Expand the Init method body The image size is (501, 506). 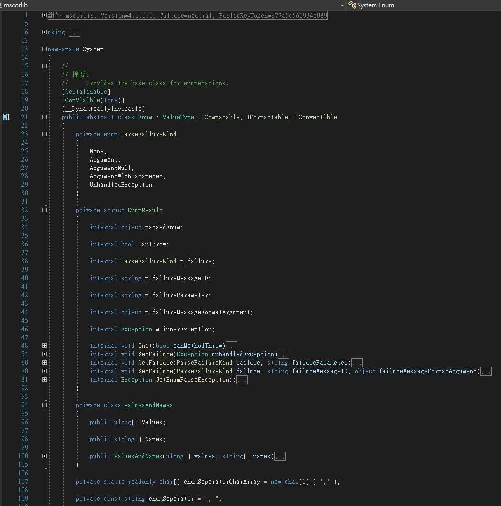coord(44,345)
